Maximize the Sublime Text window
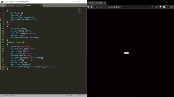 tap(79, 2)
